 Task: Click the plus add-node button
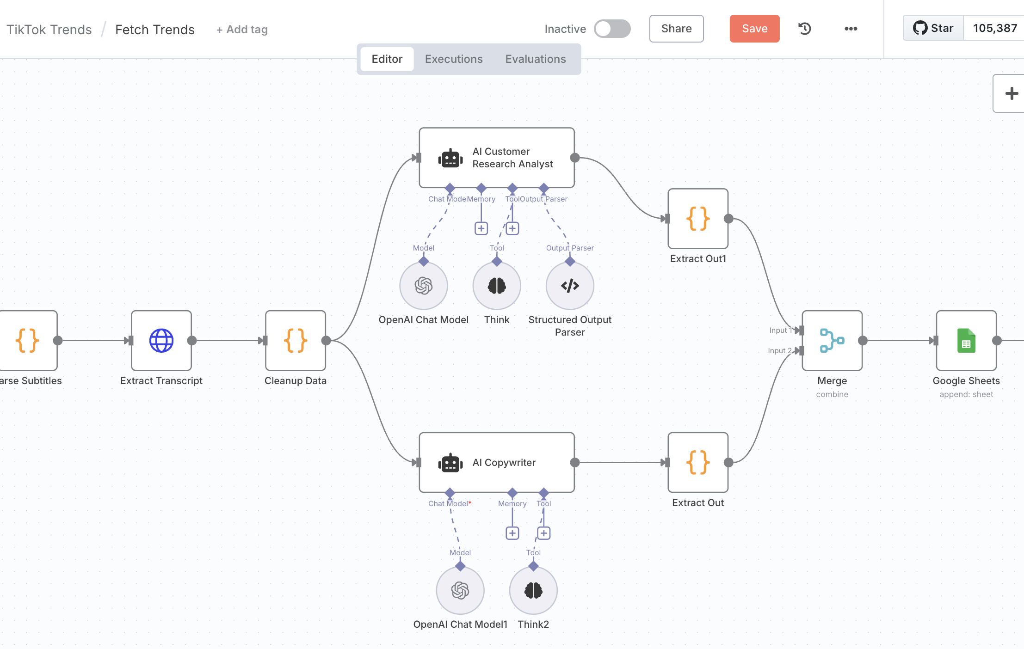(1011, 93)
